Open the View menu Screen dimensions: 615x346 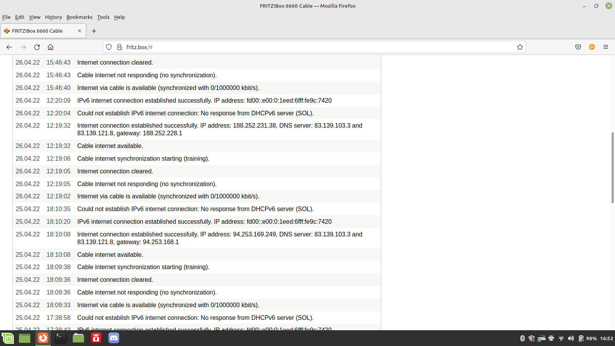tap(35, 17)
